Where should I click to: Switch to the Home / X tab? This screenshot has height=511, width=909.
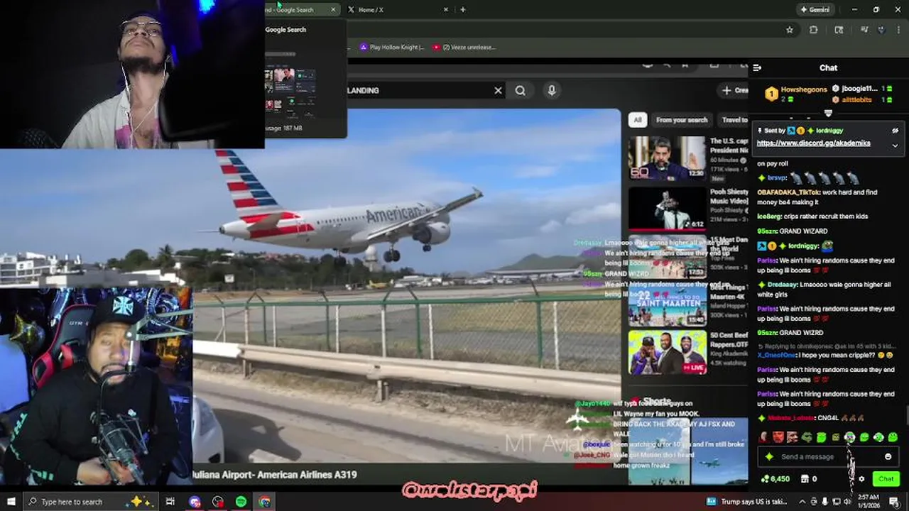click(398, 10)
